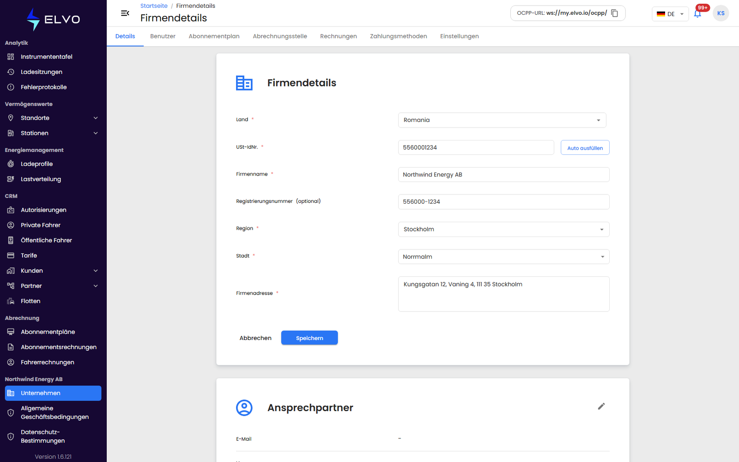This screenshot has height=462, width=739.
Task: Follow the Startseite breadcrumb link
Action: coord(154,6)
